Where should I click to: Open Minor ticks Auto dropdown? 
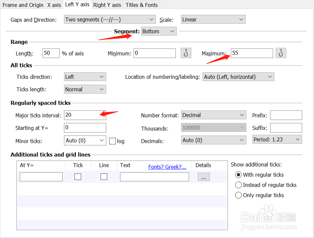[85, 140]
